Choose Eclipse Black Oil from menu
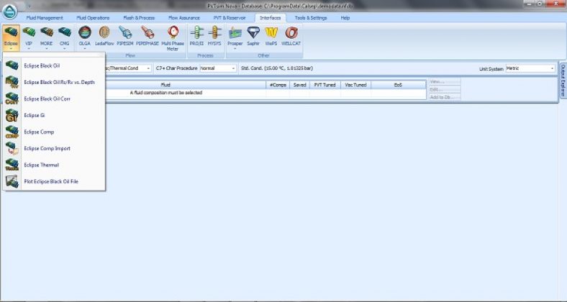The image size is (567, 302). [x=54, y=65]
